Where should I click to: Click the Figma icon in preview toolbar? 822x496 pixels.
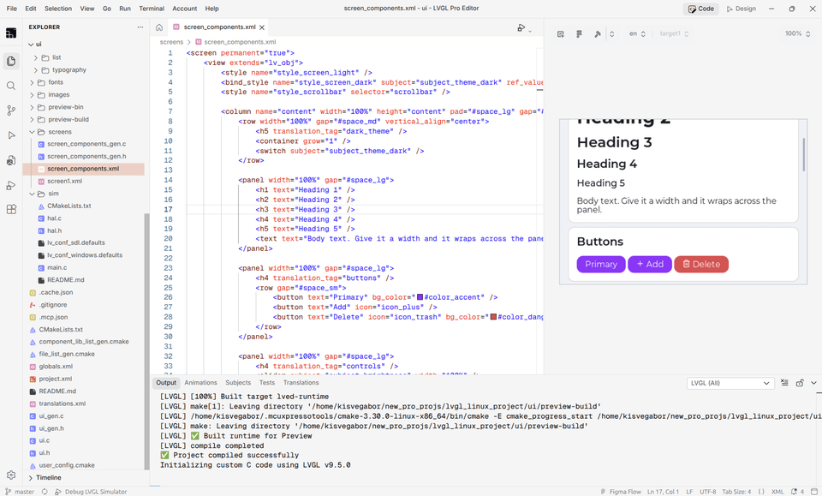click(580, 33)
